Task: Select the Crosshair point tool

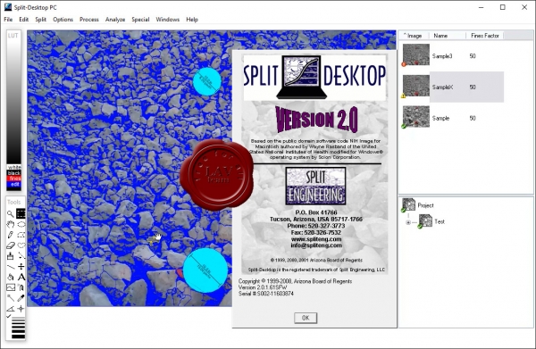Action: tap(21, 309)
